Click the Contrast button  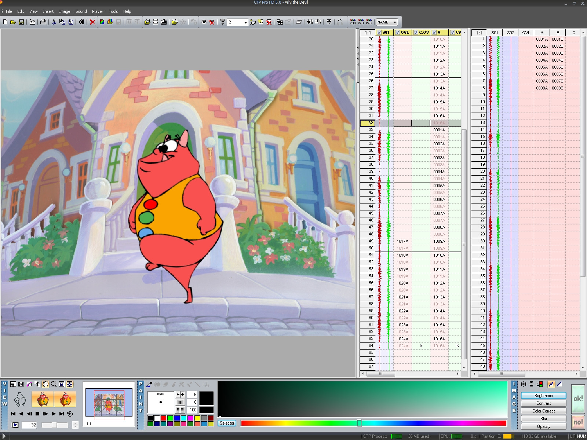click(543, 403)
